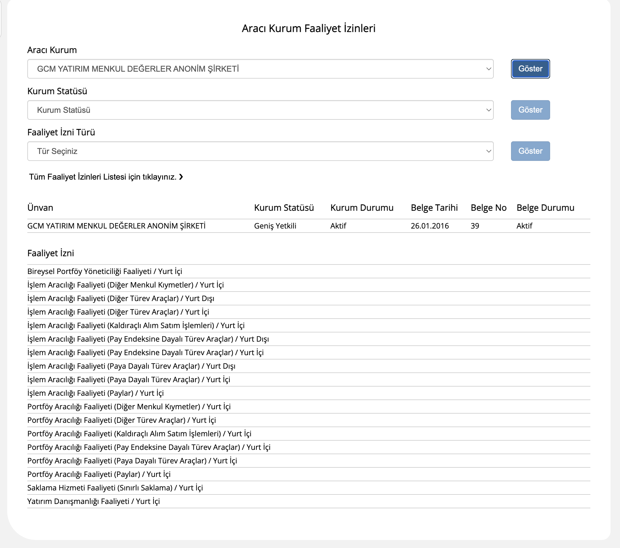The height and width of the screenshot is (548, 620).
Task: Select Portföy Aracılığı (Diğer Türev Araçlar) row
Action: [x=309, y=420]
